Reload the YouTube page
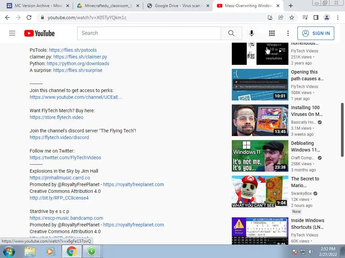This screenshot has width=345, height=258. (29, 17)
